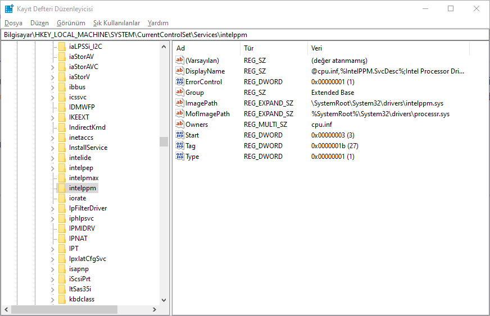Click the intelppm.sys path data

[x=377, y=103]
